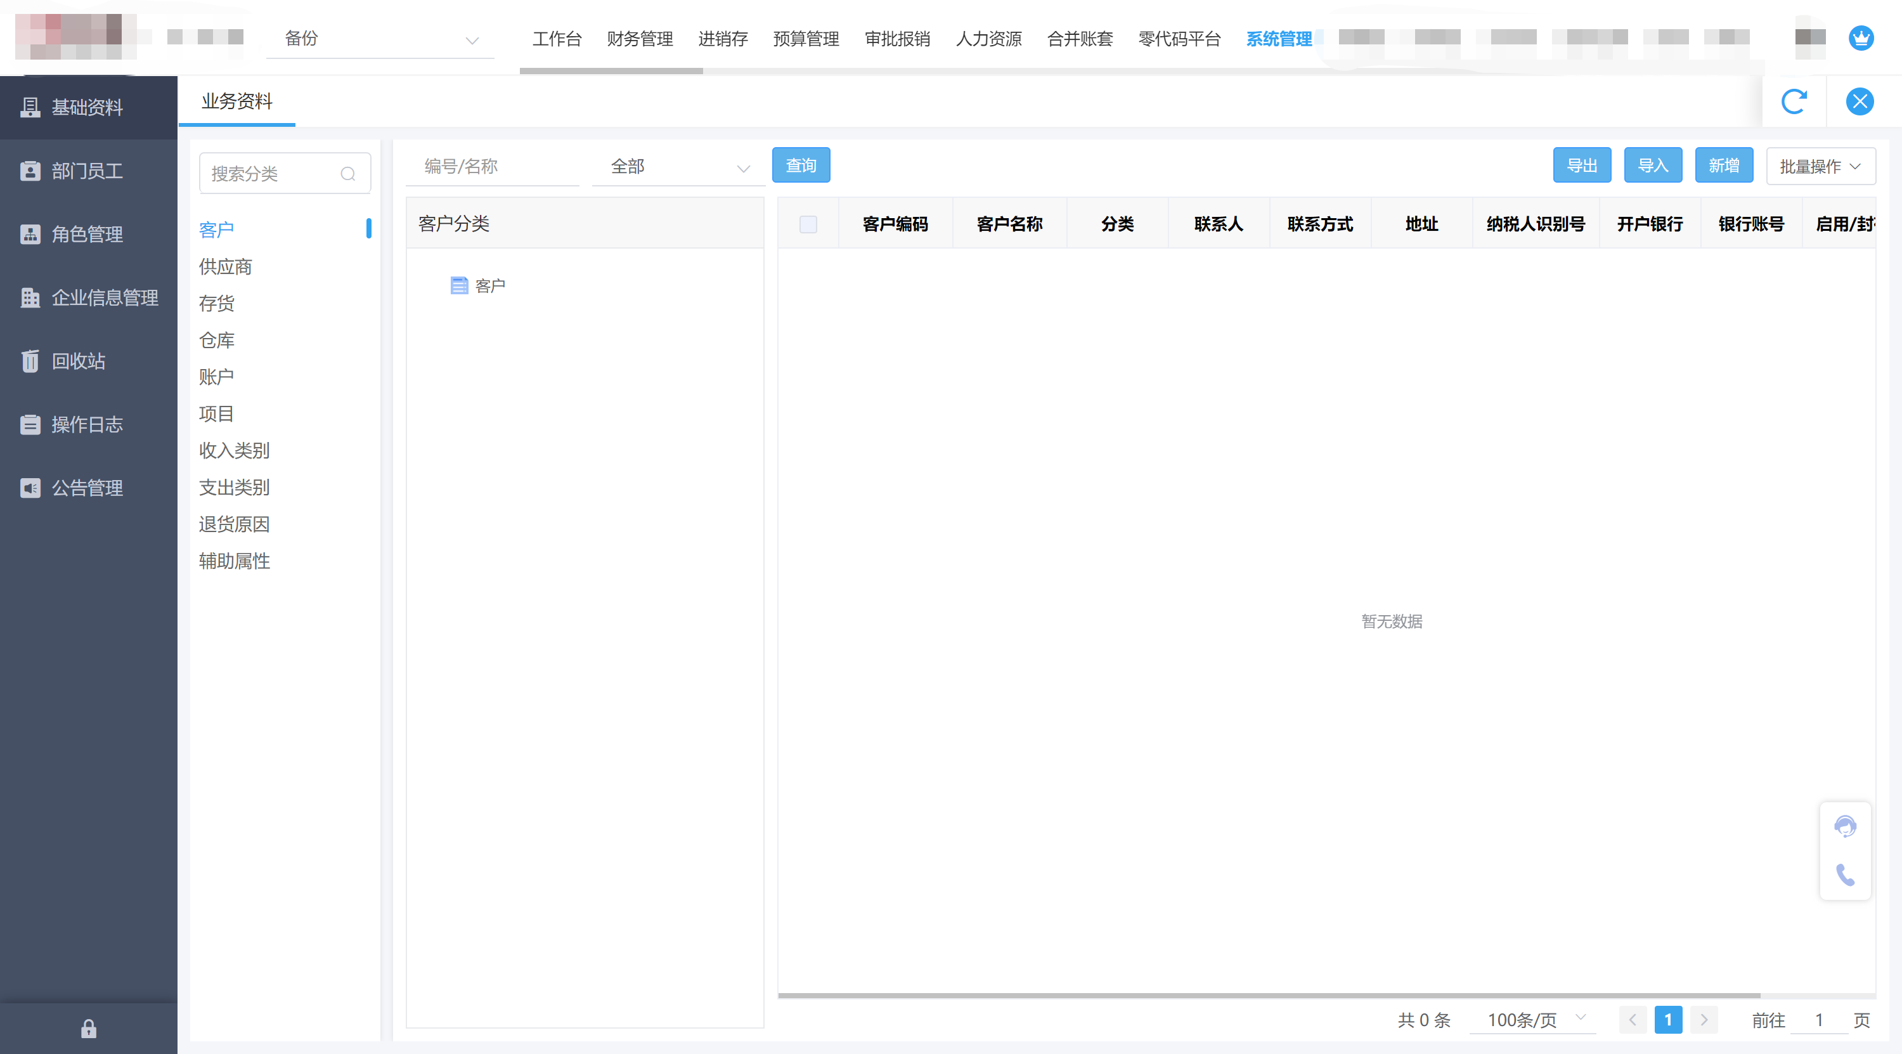1902x1054 pixels.
Task: Click the 客户编码 column header
Action: pyautogui.click(x=895, y=224)
